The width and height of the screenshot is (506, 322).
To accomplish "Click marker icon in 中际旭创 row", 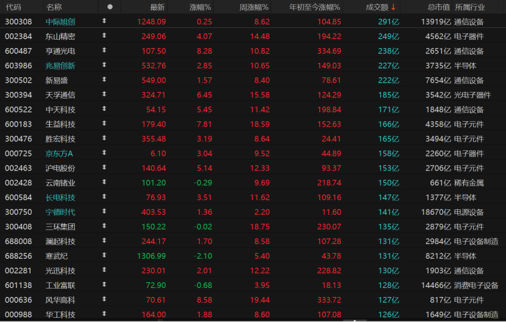I will click(104, 21).
